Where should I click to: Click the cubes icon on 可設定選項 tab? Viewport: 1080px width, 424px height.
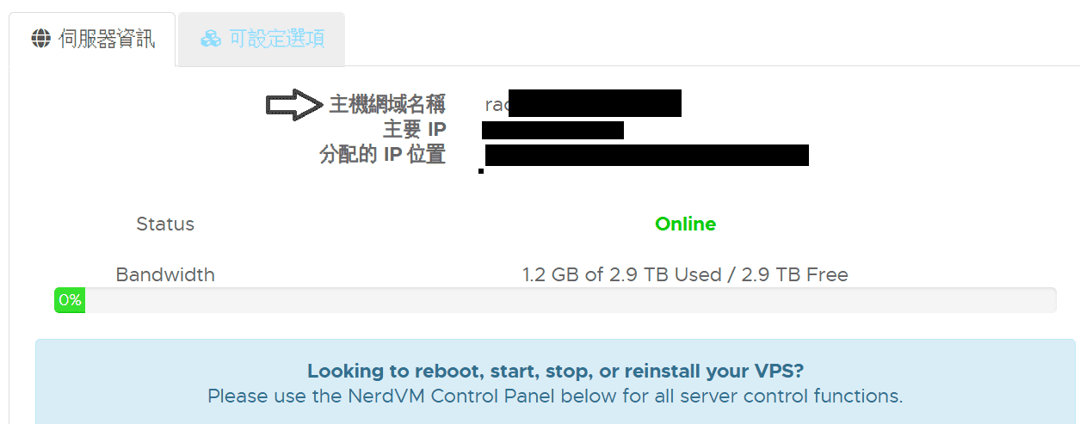pyautogui.click(x=211, y=40)
